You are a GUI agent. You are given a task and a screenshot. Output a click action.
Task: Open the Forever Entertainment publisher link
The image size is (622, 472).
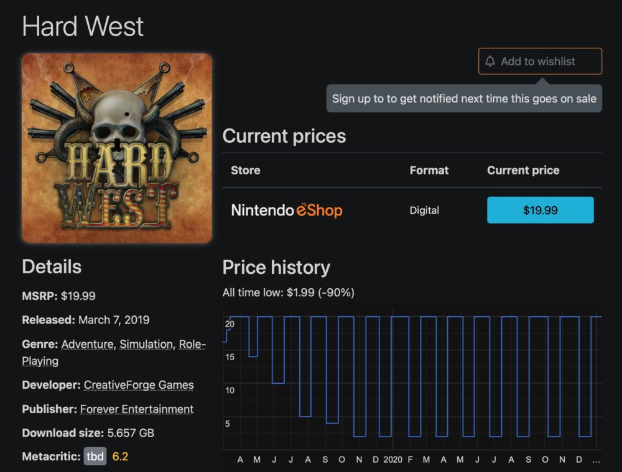pos(137,409)
